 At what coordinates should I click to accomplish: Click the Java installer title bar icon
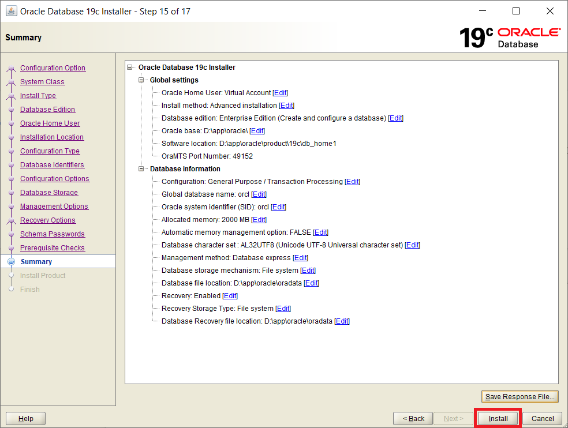tap(11, 11)
